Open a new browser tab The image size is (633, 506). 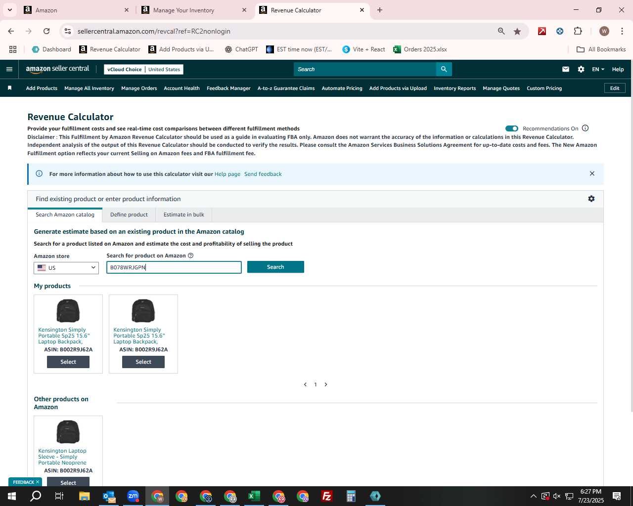pos(380,10)
